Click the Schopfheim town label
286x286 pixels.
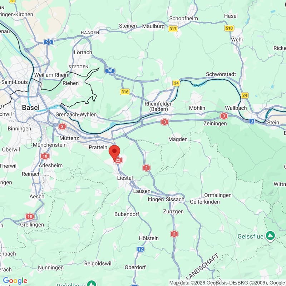click(183, 19)
